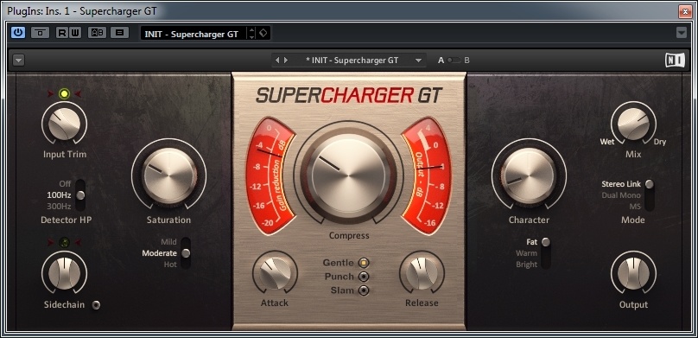Set saturation type to Mild
Image resolution: width=698 pixels, height=338 pixels.
[x=168, y=242]
